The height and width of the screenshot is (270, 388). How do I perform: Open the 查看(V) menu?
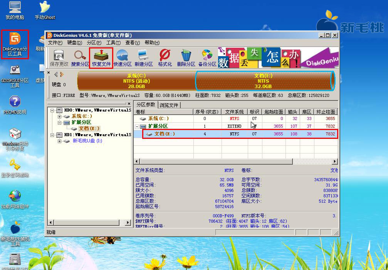[x=133, y=43]
